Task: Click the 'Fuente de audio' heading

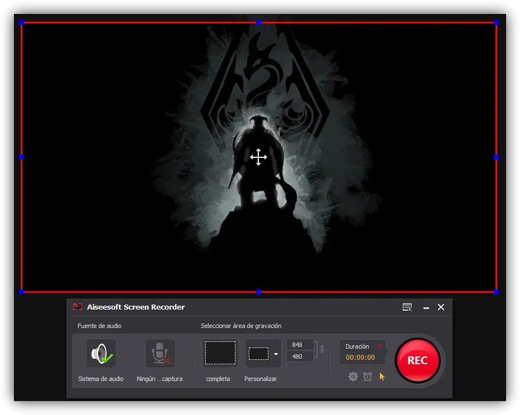Action: [x=99, y=326]
